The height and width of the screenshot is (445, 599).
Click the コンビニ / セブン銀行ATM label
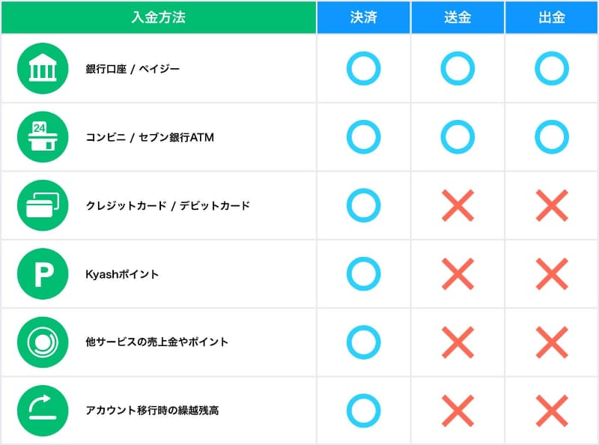[150, 137]
